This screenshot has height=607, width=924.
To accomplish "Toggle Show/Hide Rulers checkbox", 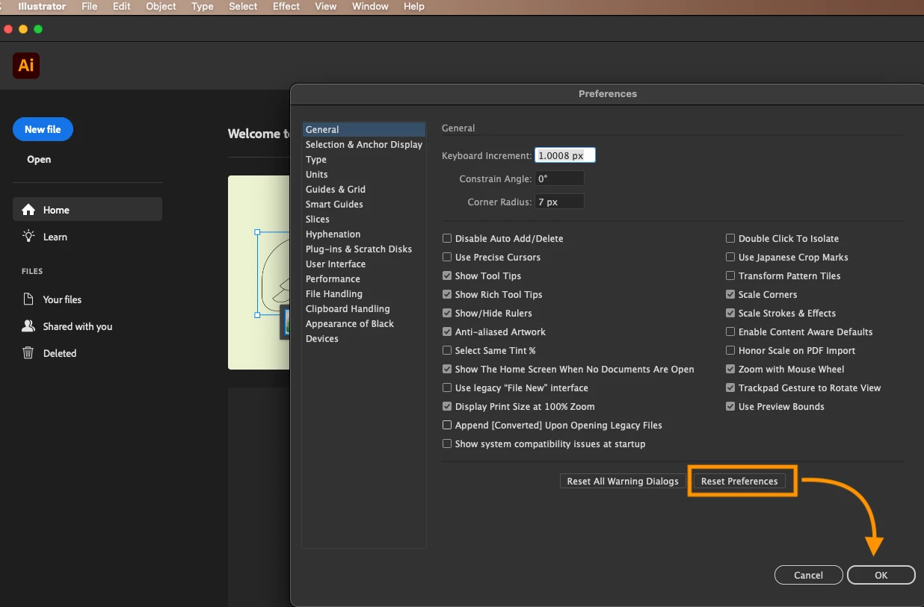I will pos(447,314).
